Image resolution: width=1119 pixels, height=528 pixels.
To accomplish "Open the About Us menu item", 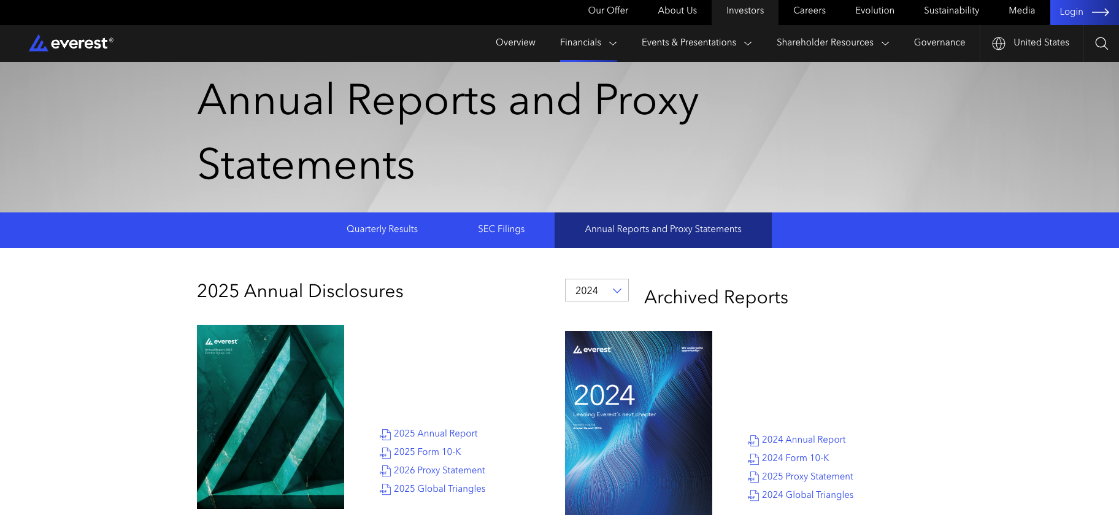I will click(677, 10).
